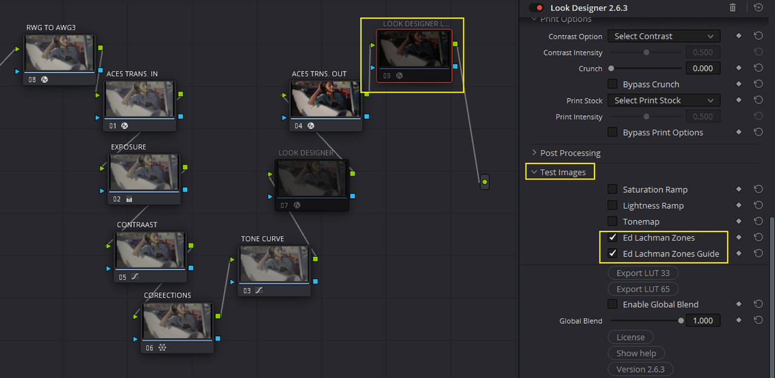This screenshot has height=378, width=775.
Task: Enable the Lightness Ramp checkbox
Action: coord(613,205)
